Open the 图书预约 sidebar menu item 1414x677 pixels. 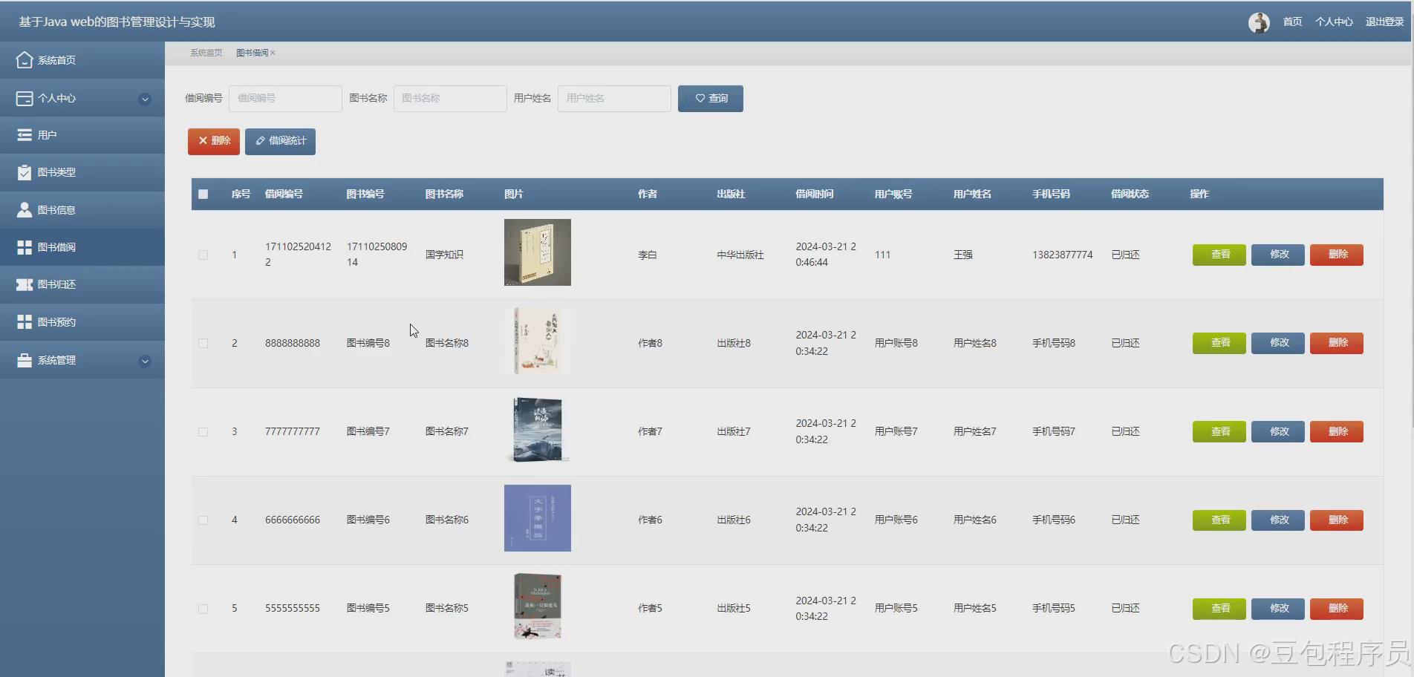(82, 322)
